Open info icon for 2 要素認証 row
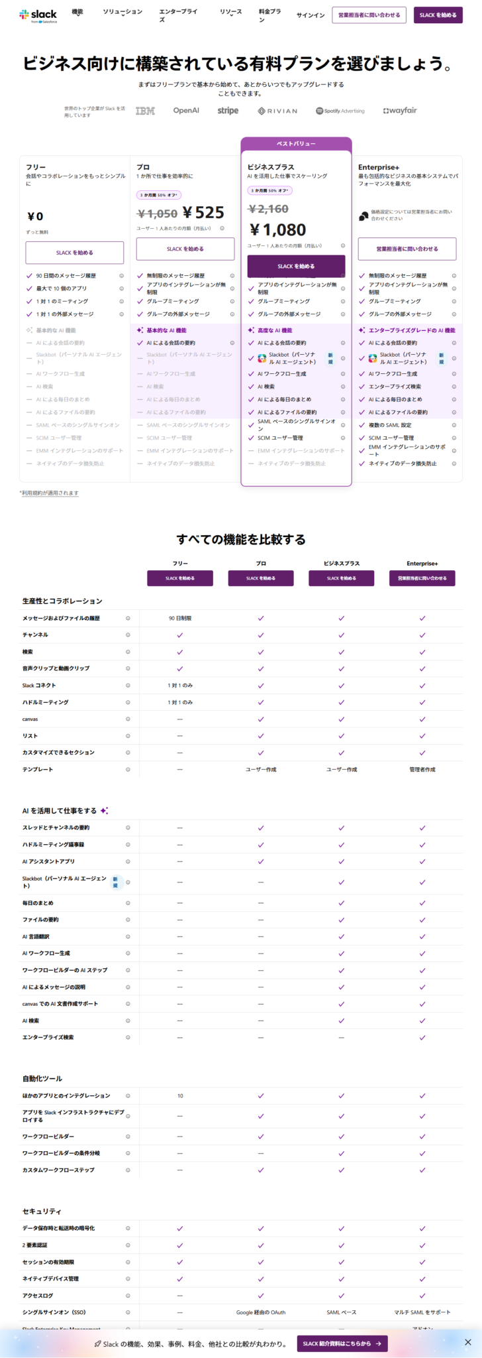482x1358 pixels. coord(128,1245)
